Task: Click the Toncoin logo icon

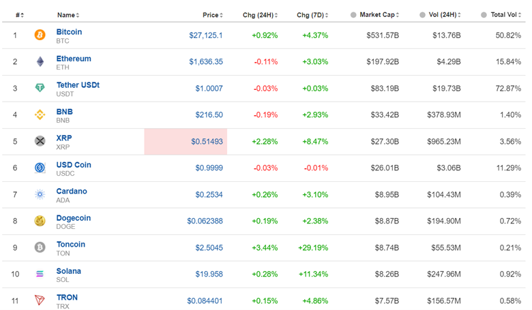Action: pos(40,247)
